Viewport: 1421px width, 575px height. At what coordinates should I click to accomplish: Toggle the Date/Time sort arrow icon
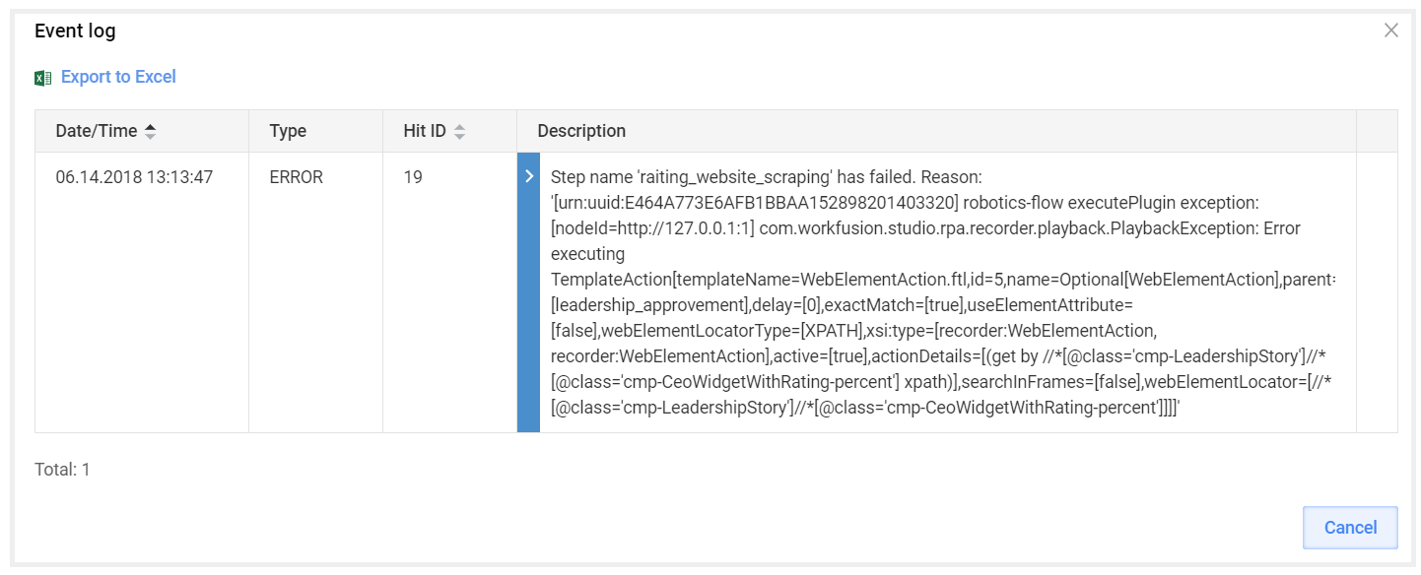pos(150,131)
